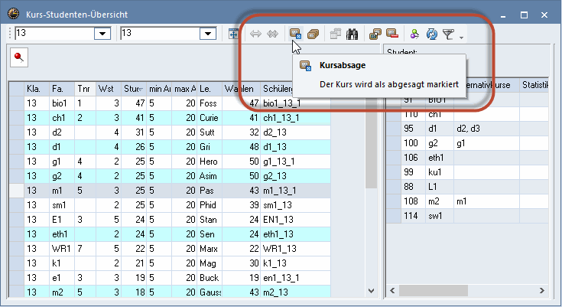Click into the first 13 input field
This screenshot has width=562, height=307.
point(54,34)
